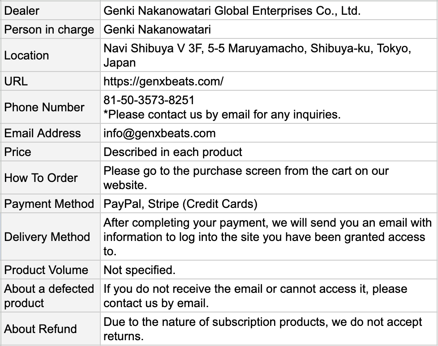Image resolution: width=438 pixels, height=346 pixels.
Task: Select the "Delivery Method" label cell
Action: (x=47, y=237)
